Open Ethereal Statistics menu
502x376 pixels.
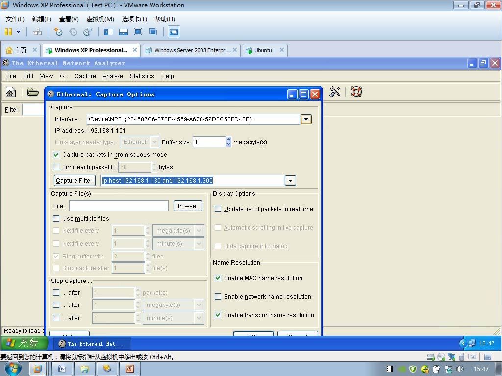pos(142,76)
